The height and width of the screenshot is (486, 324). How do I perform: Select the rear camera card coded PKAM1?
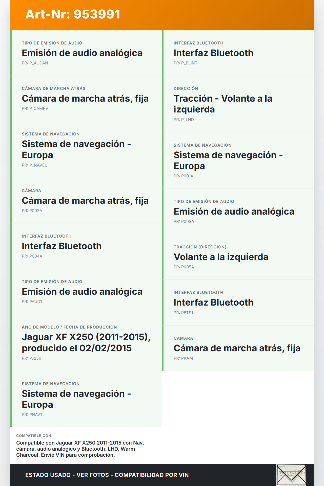(238, 348)
